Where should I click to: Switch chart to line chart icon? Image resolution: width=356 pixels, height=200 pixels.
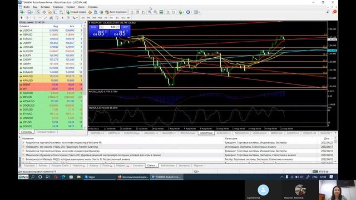[x=144, y=12]
